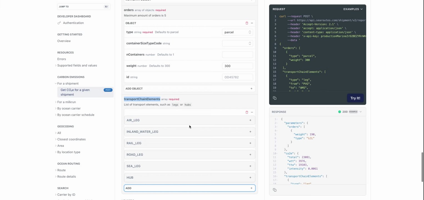Expand Route details item
Viewport: 424px width, 200px height.
pos(66,176)
